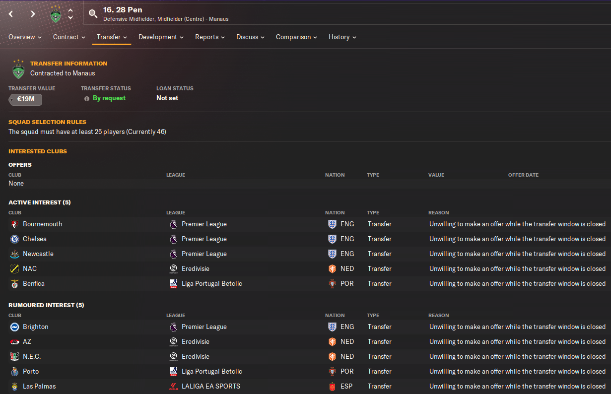Click the Brighton club crest
The image size is (611, 394).
click(14, 327)
